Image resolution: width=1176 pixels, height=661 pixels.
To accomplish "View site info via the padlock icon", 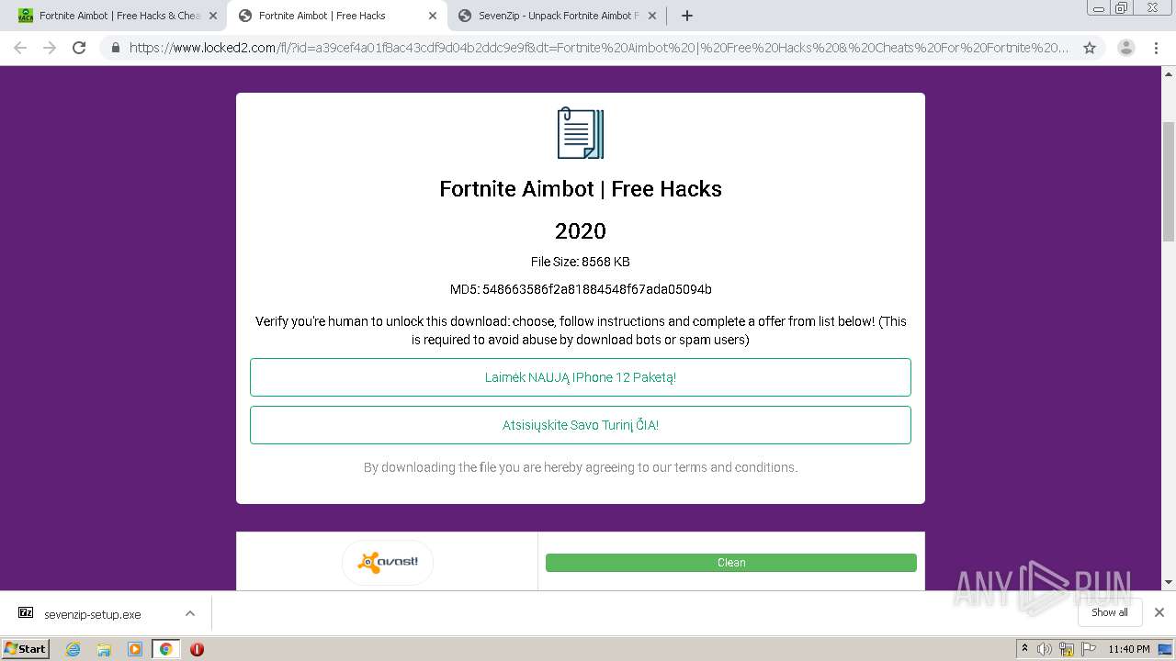I will (116, 48).
